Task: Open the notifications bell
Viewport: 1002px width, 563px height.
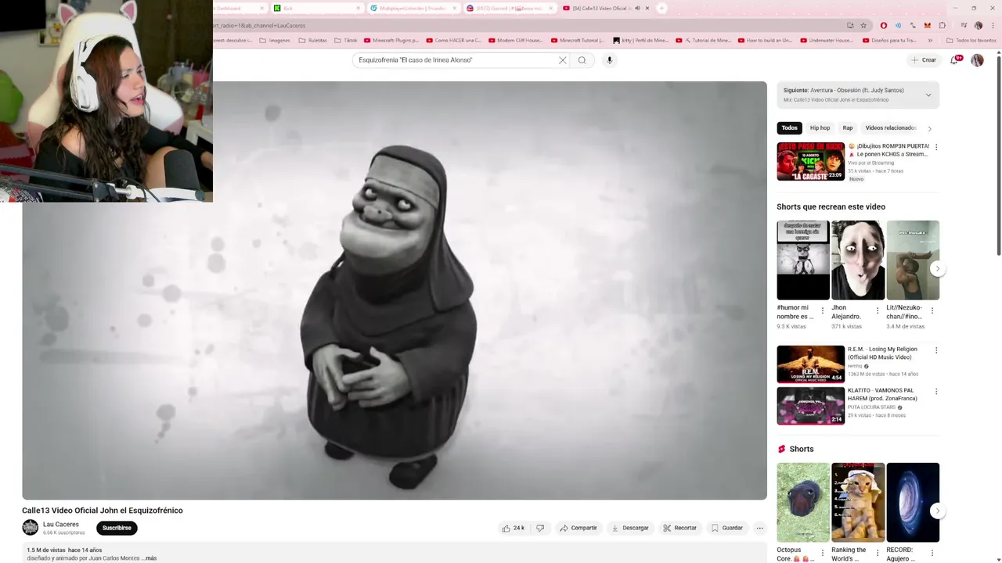Action: point(954,60)
